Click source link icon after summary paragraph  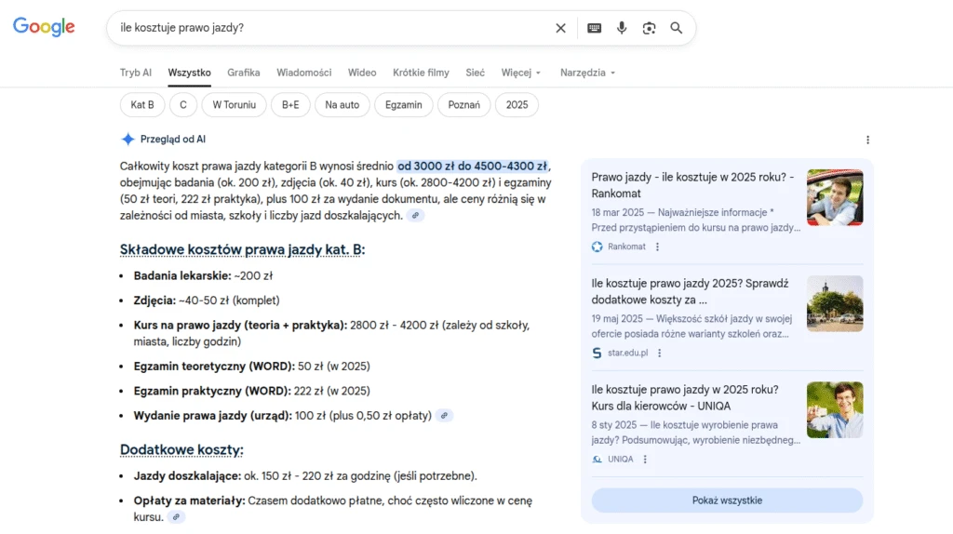coord(416,216)
